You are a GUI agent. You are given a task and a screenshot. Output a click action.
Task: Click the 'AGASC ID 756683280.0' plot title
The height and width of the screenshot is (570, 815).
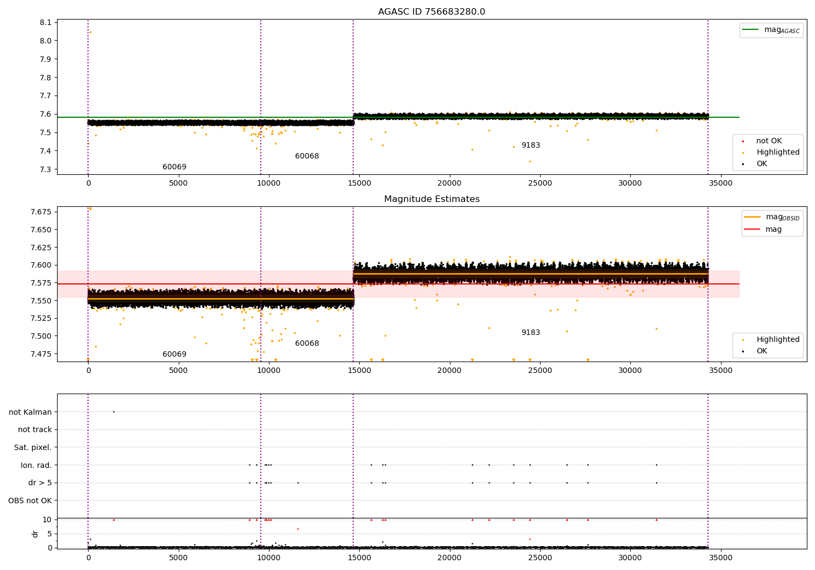click(431, 12)
